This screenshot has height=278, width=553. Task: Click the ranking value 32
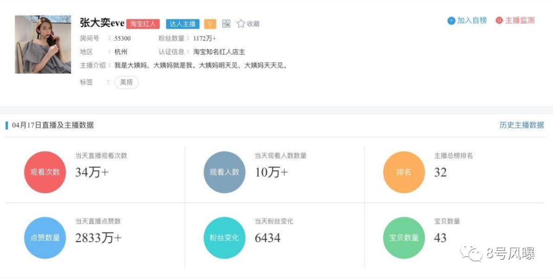tap(440, 172)
